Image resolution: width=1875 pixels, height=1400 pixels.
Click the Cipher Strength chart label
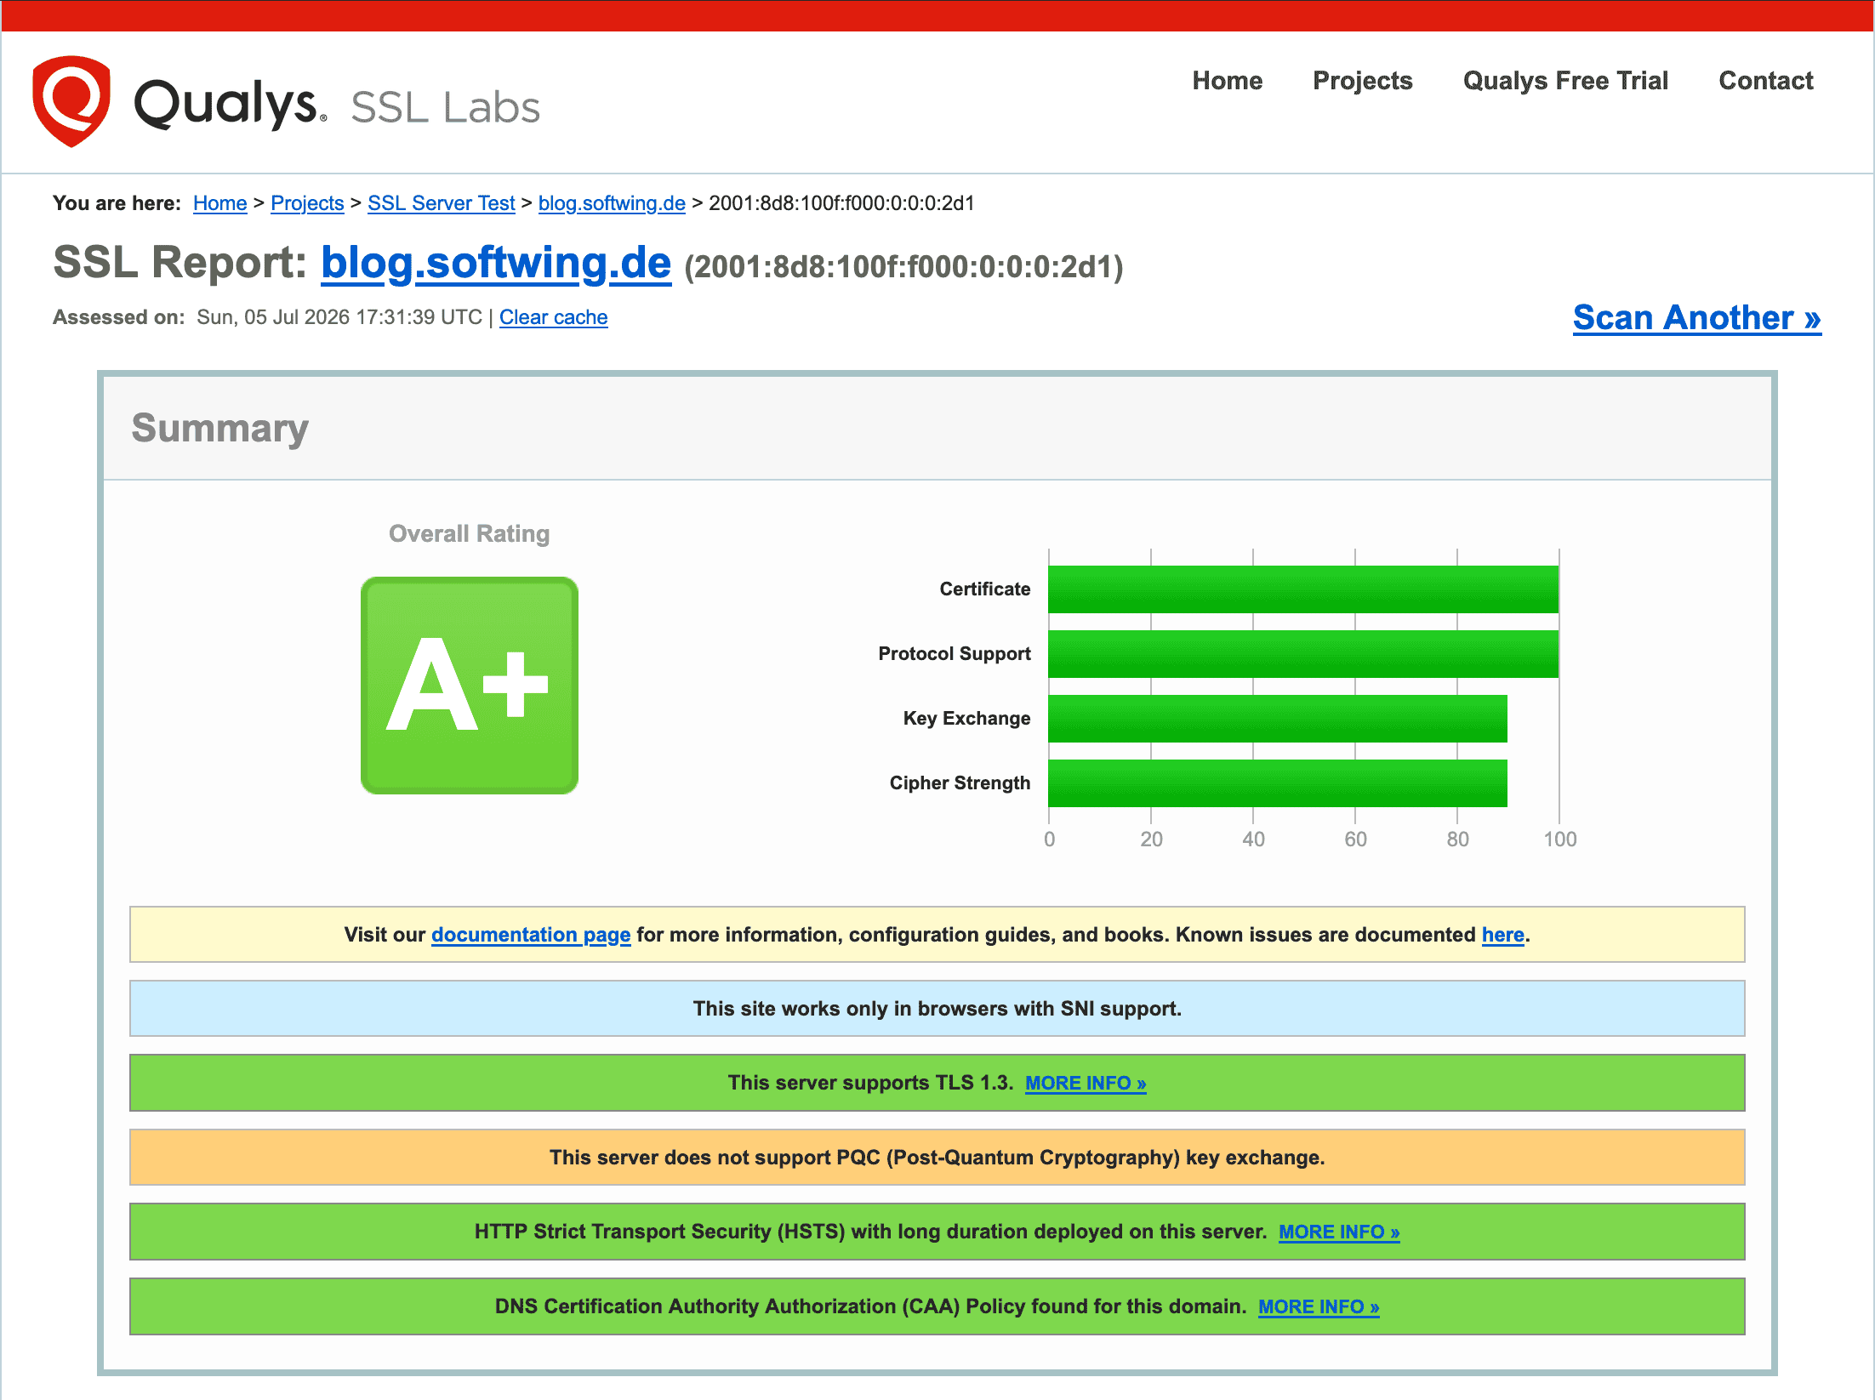click(960, 783)
